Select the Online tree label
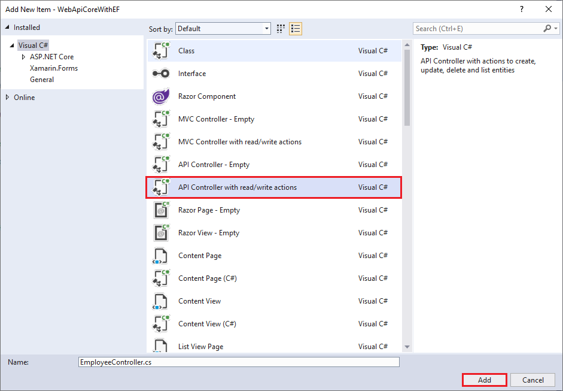 25,98
